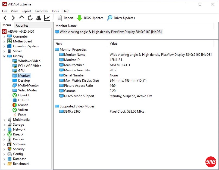Expand the Multimedia node

coord(4,120)
